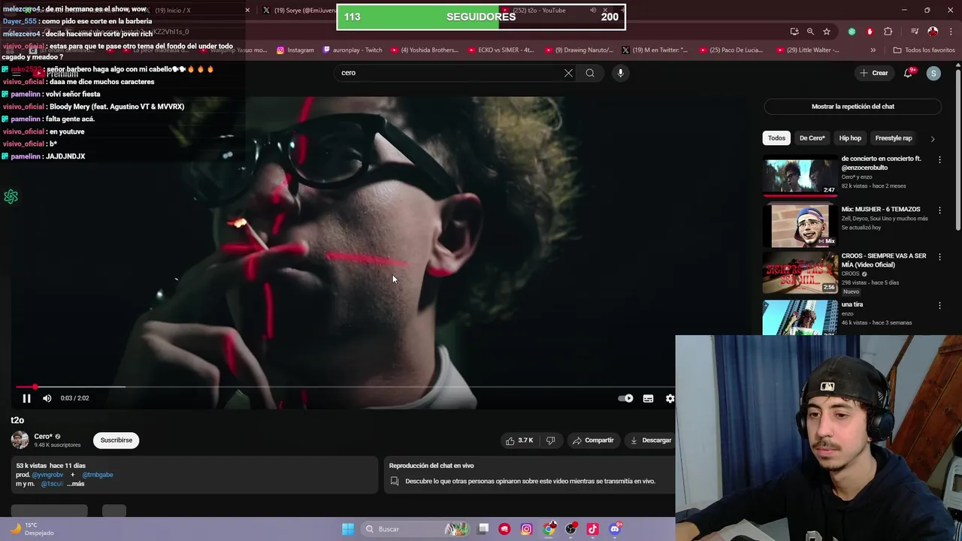The image size is (962, 541).
Task: Click the Descargar download button
Action: [x=651, y=440]
